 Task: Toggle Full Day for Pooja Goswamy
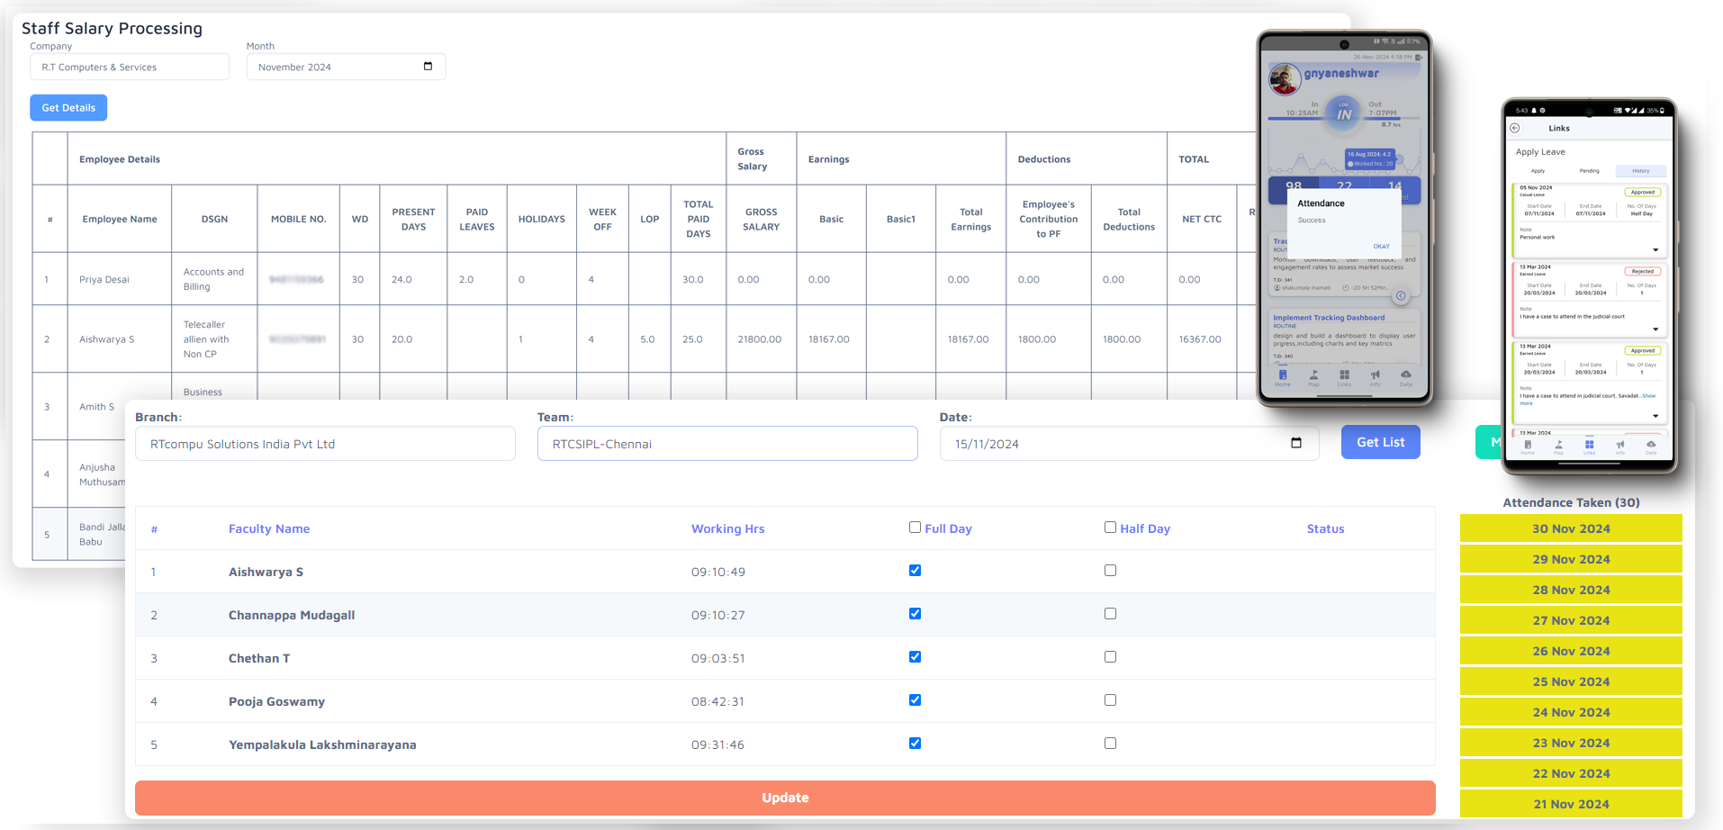[x=915, y=699]
